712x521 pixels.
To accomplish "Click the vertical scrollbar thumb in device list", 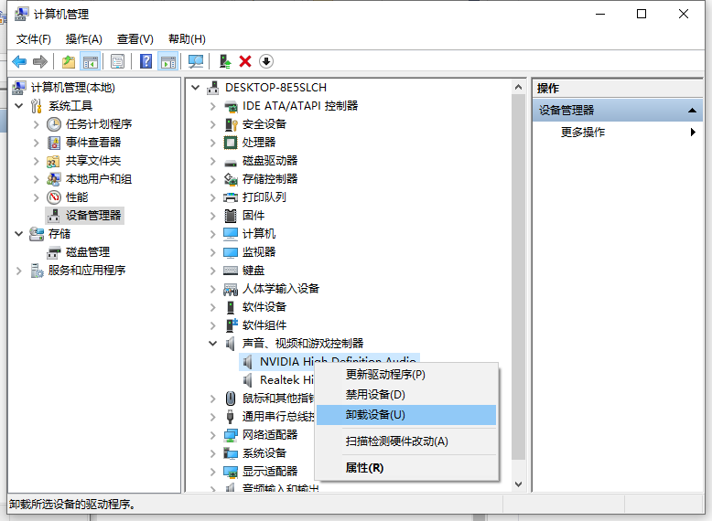I will 518,277.
